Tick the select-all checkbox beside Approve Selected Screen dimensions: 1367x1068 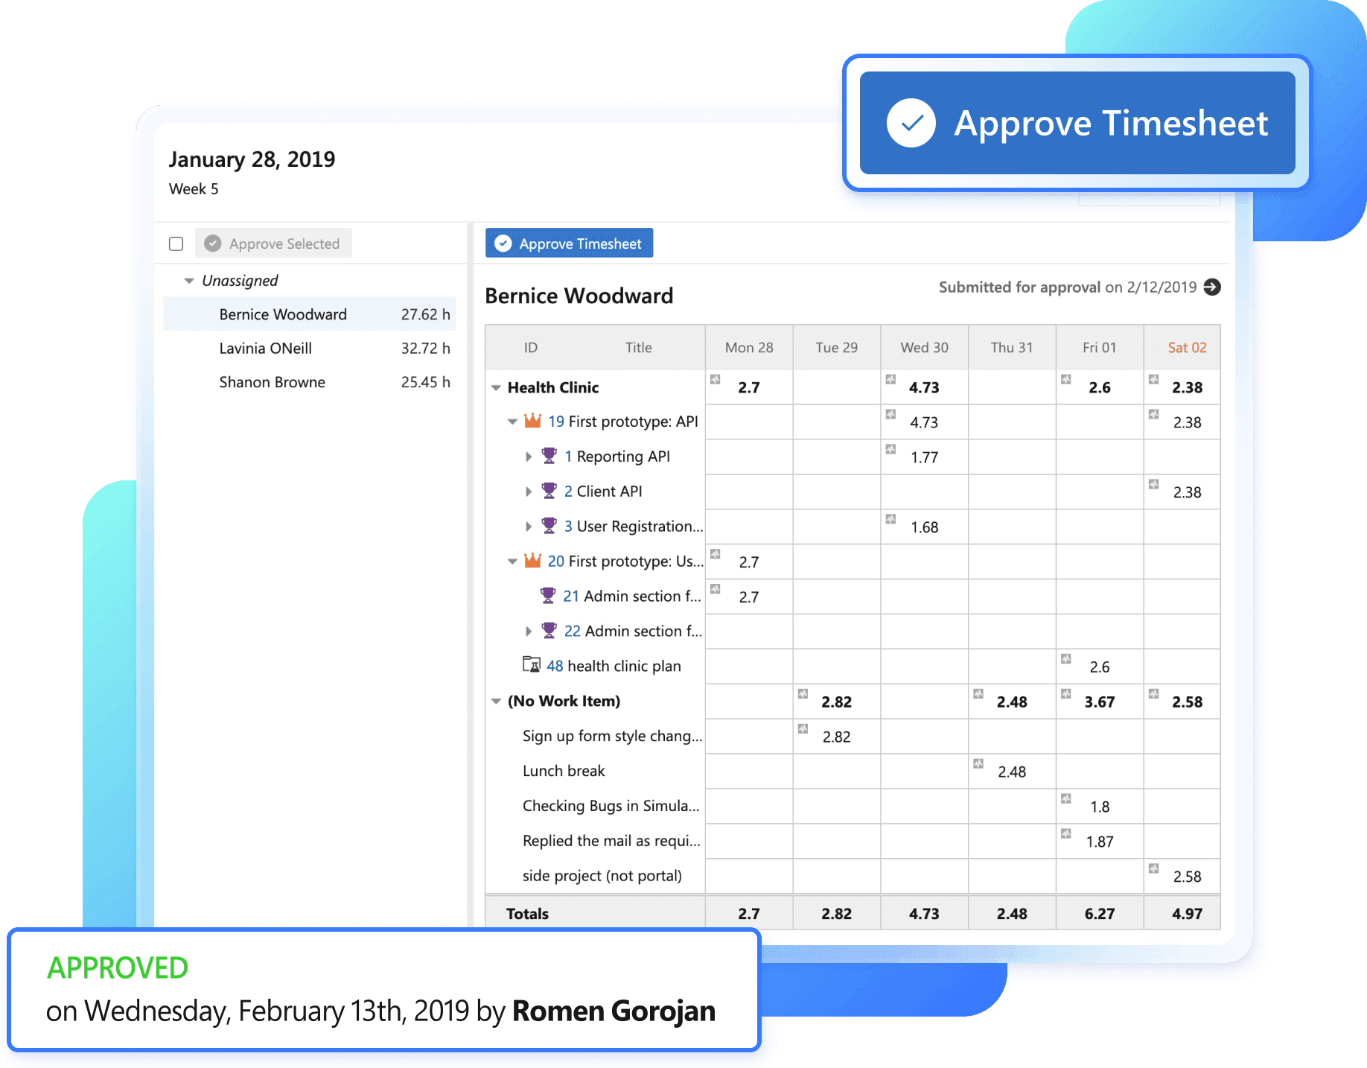[176, 244]
